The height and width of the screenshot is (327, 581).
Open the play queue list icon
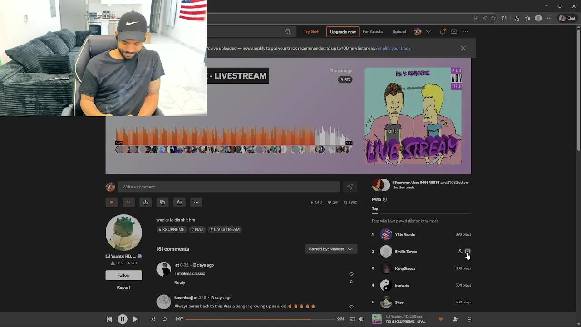click(469, 319)
